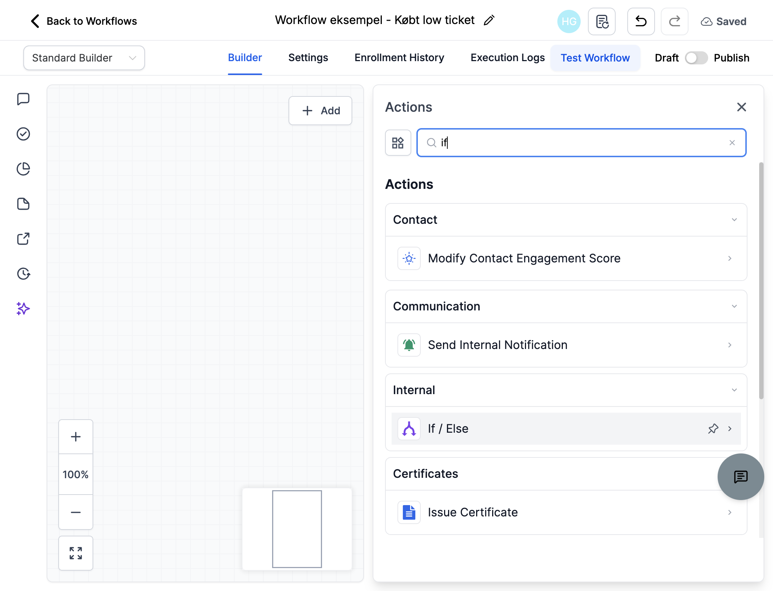
Task: Click the Add button on canvas
Action: (320, 111)
